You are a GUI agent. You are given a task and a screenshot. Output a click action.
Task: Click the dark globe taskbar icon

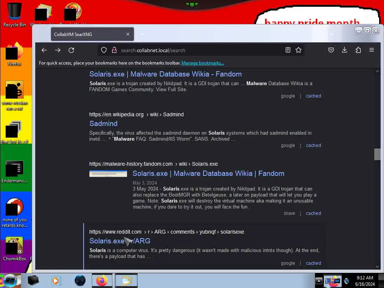[80, 280]
